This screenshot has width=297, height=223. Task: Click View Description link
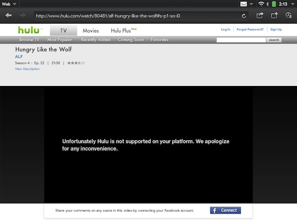(x=27, y=69)
